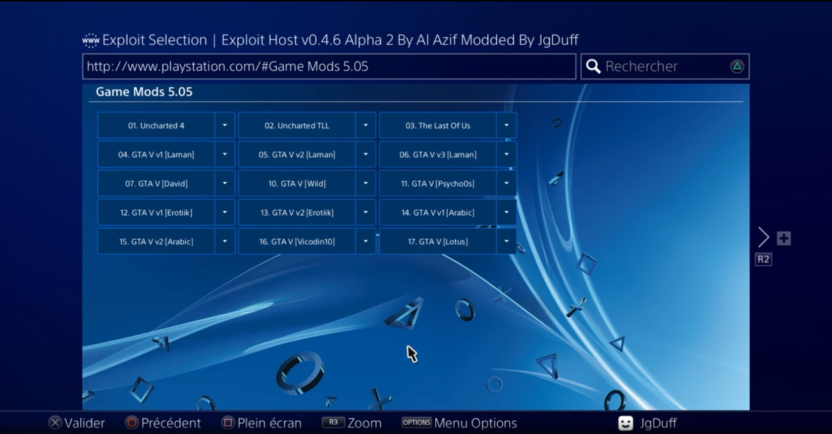Load 06. GTA V v3 [Laman] mod
Image resolution: width=832 pixels, height=434 pixels.
point(438,154)
